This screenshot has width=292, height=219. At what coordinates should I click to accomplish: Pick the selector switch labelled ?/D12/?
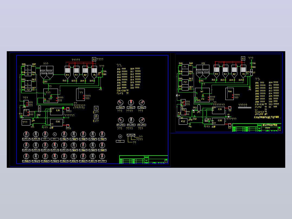point(55,156)
